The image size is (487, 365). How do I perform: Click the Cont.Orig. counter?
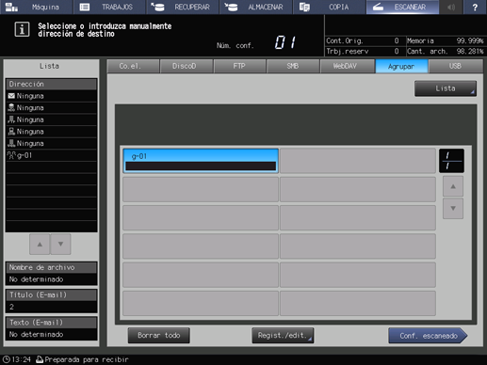pos(363,40)
